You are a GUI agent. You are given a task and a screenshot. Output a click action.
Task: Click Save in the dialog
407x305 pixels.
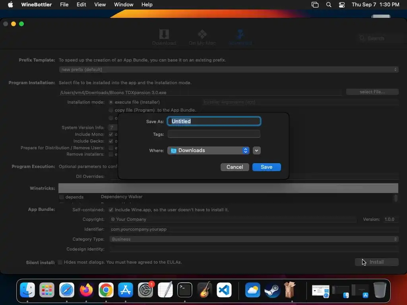[267, 167]
